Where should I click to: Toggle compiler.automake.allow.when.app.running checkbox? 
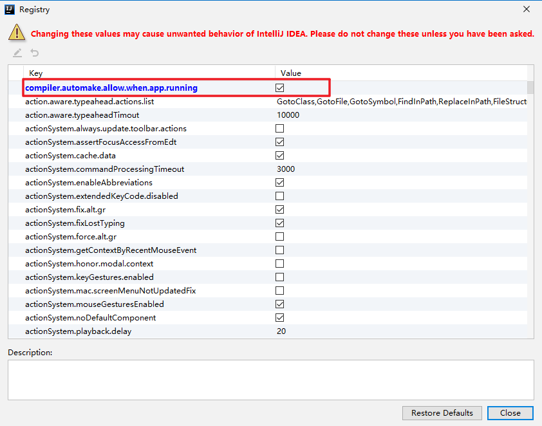[279, 88]
